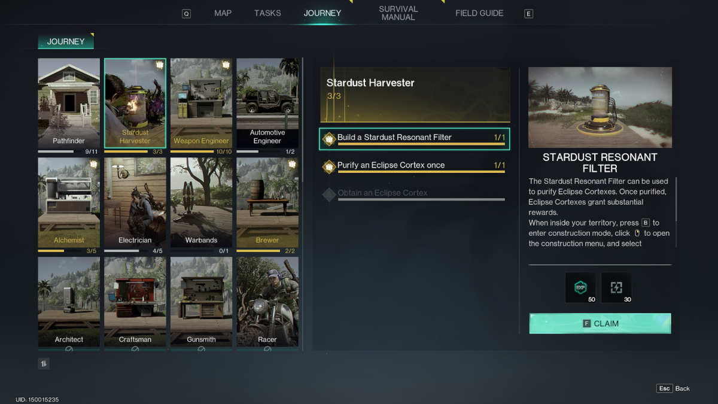Click the Stardust Resonant Filter preview image

tap(600, 107)
